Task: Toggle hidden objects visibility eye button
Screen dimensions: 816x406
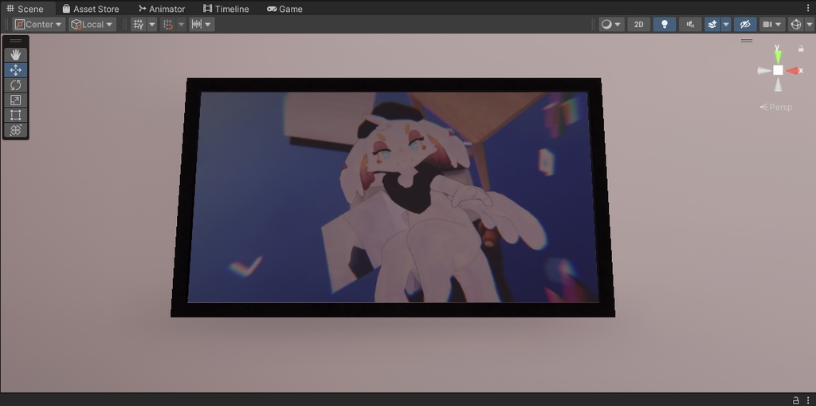Action: pos(745,25)
